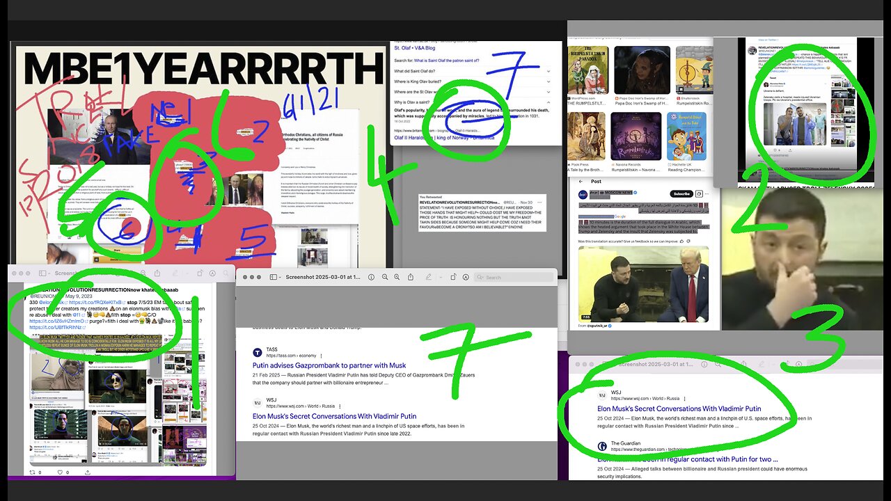The width and height of the screenshot is (891, 501).
Task: Open The Guardian "regular contact with Putin" result
Action: [688, 459]
